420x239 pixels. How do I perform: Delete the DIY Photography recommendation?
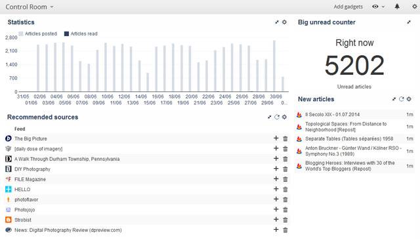point(285,169)
